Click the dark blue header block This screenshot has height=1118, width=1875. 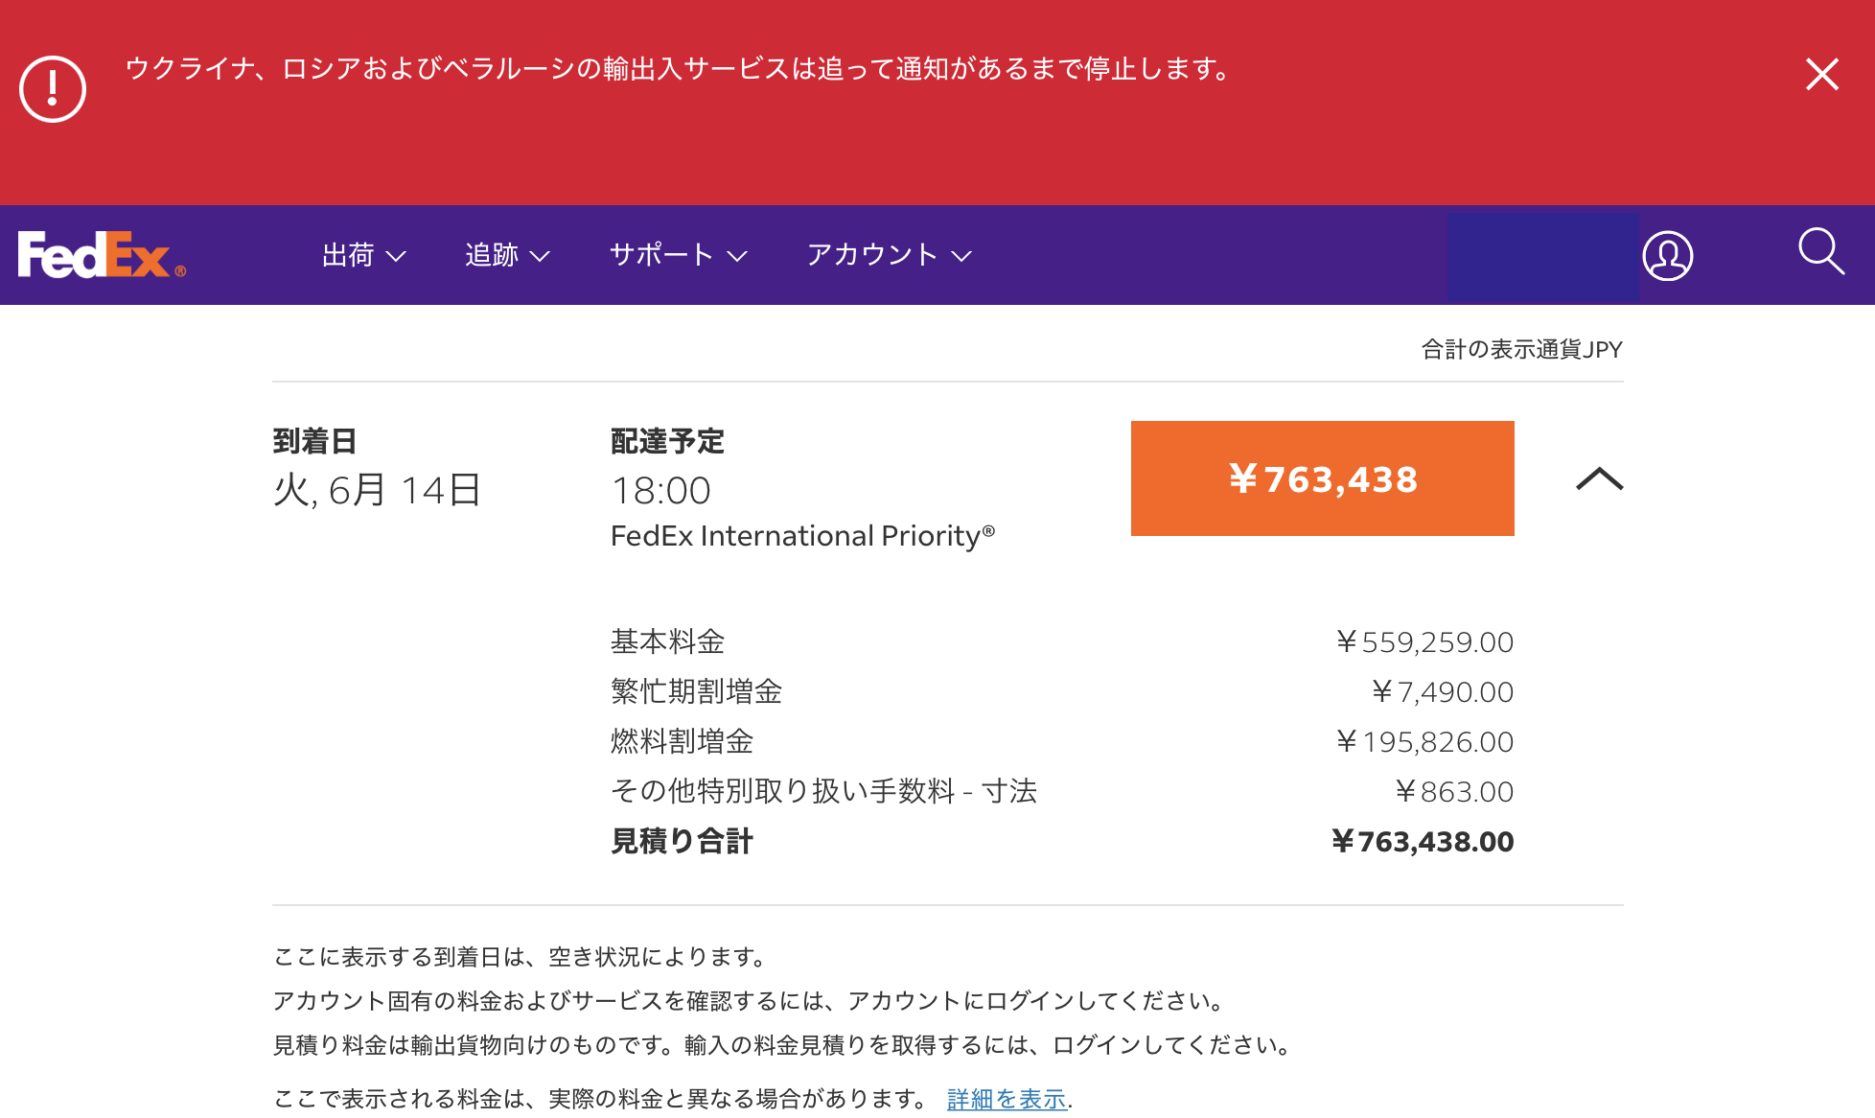[1542, 255]
